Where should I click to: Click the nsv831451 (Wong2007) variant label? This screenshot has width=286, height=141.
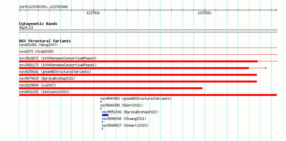pos(39,45)
